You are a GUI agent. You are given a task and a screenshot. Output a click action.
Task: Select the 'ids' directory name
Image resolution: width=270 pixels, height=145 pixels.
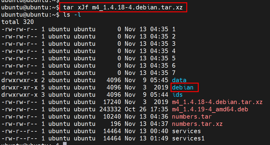pyautogui.click(x=177, y=95)
